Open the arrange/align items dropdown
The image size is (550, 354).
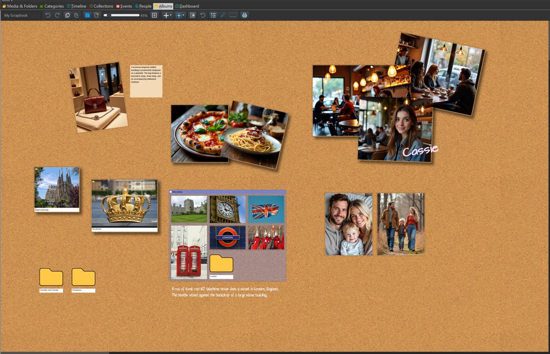click(x=180, y=15)
